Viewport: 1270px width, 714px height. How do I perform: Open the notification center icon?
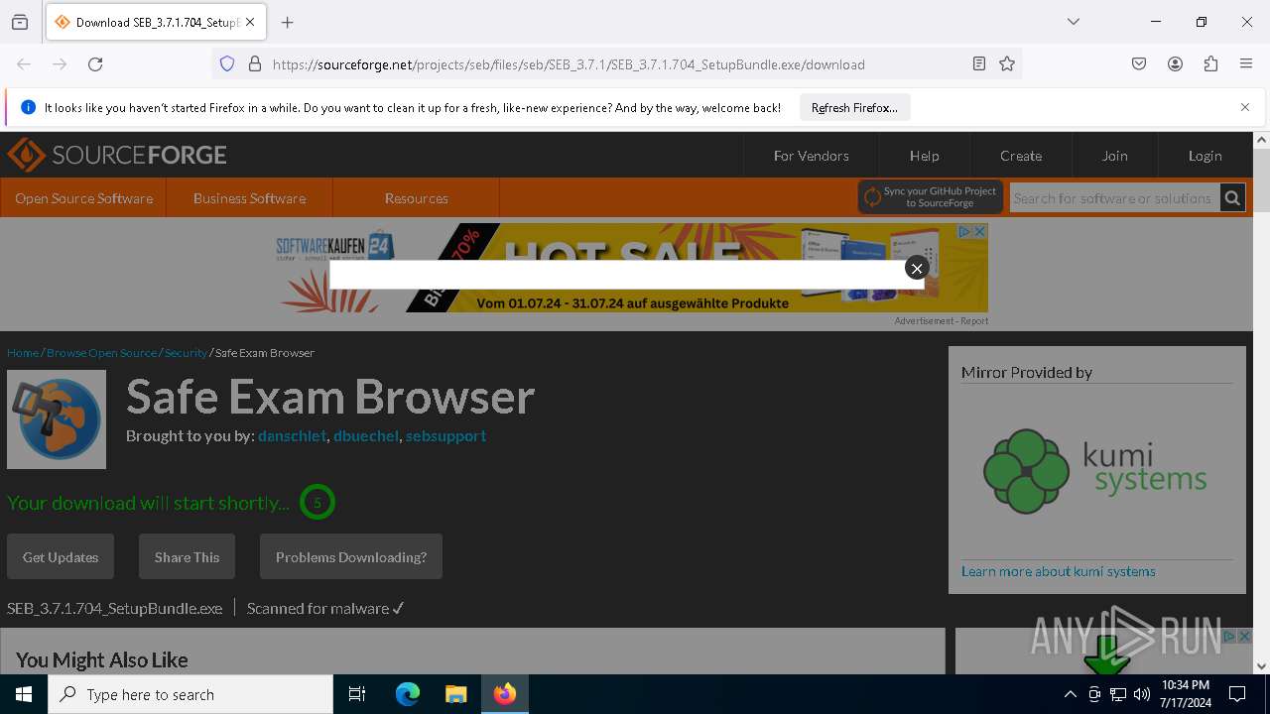(x=1237, y=694)
